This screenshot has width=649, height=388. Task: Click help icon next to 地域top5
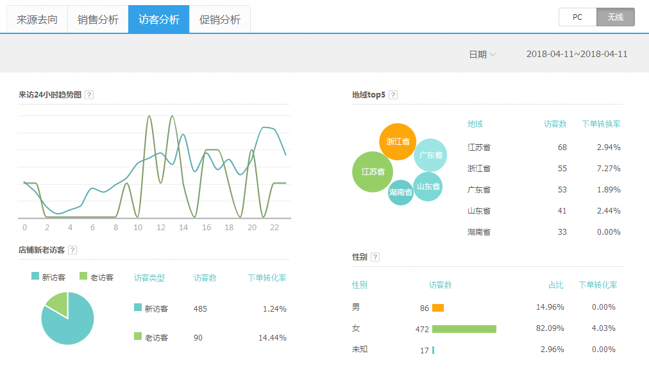point(393,95)
